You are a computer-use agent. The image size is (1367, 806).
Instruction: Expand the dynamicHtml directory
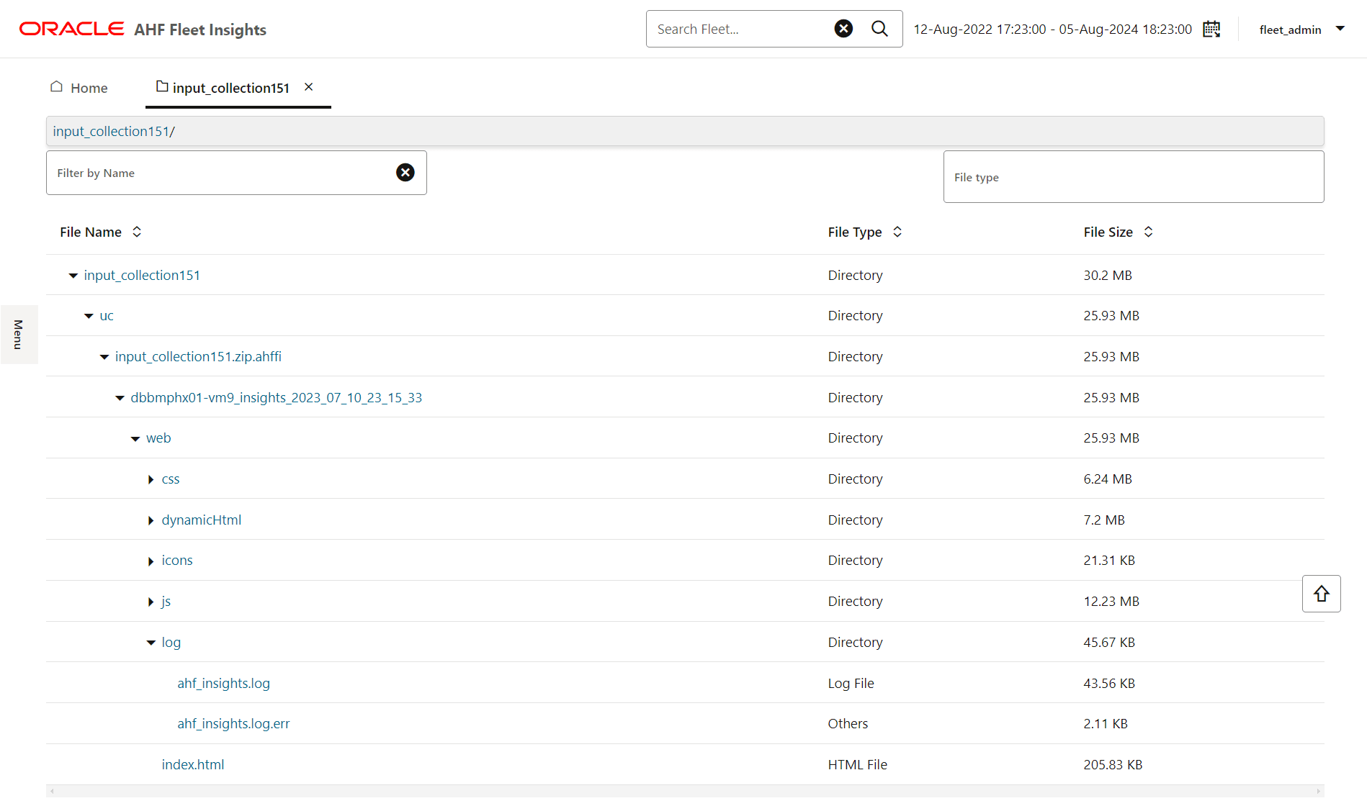[151, 520]
